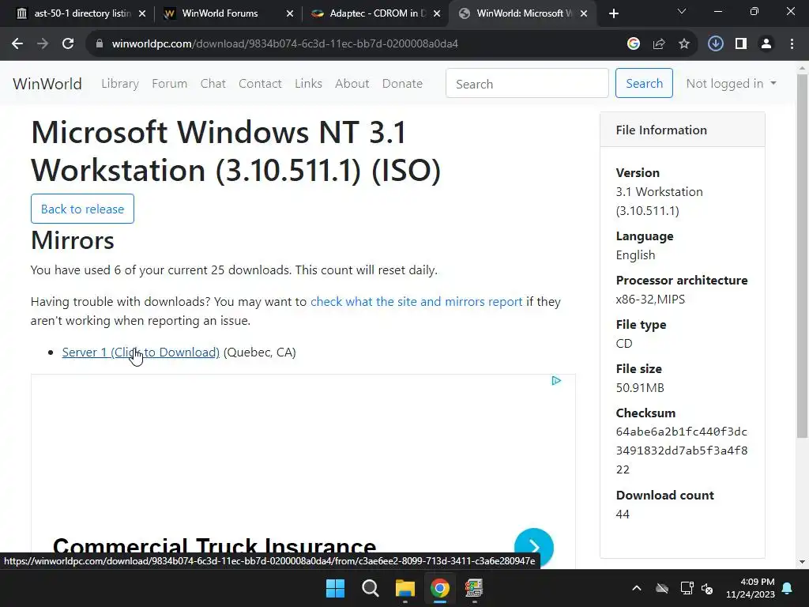Viewport: 809px width, 607px height.
Task: Open Chrome three-dot menu
Action: click(x=792, y=44)
